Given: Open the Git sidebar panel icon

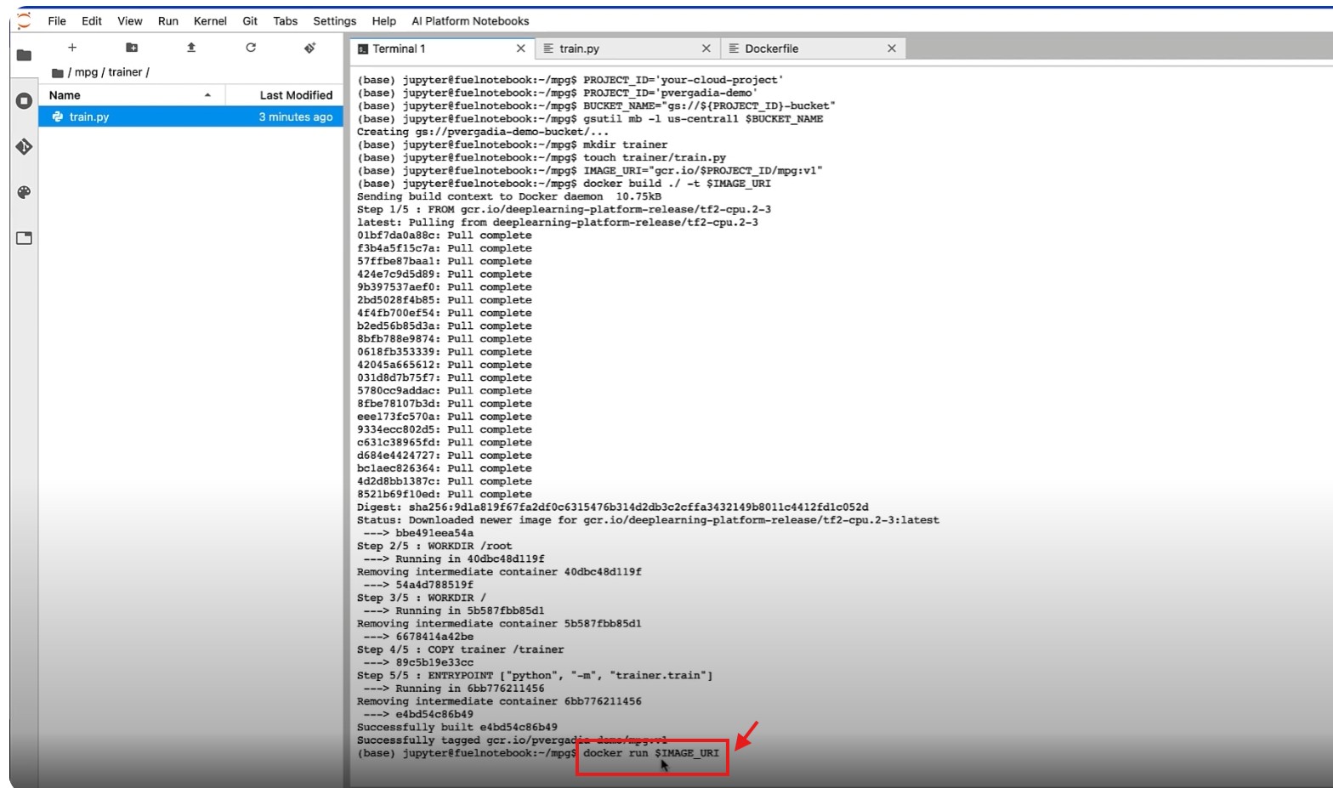Looking at the screenshot, I should [x=24, y=147].
